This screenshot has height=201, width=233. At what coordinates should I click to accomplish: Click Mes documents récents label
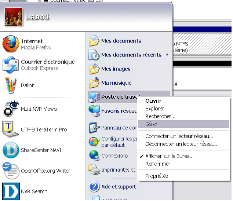pos(131,55)
